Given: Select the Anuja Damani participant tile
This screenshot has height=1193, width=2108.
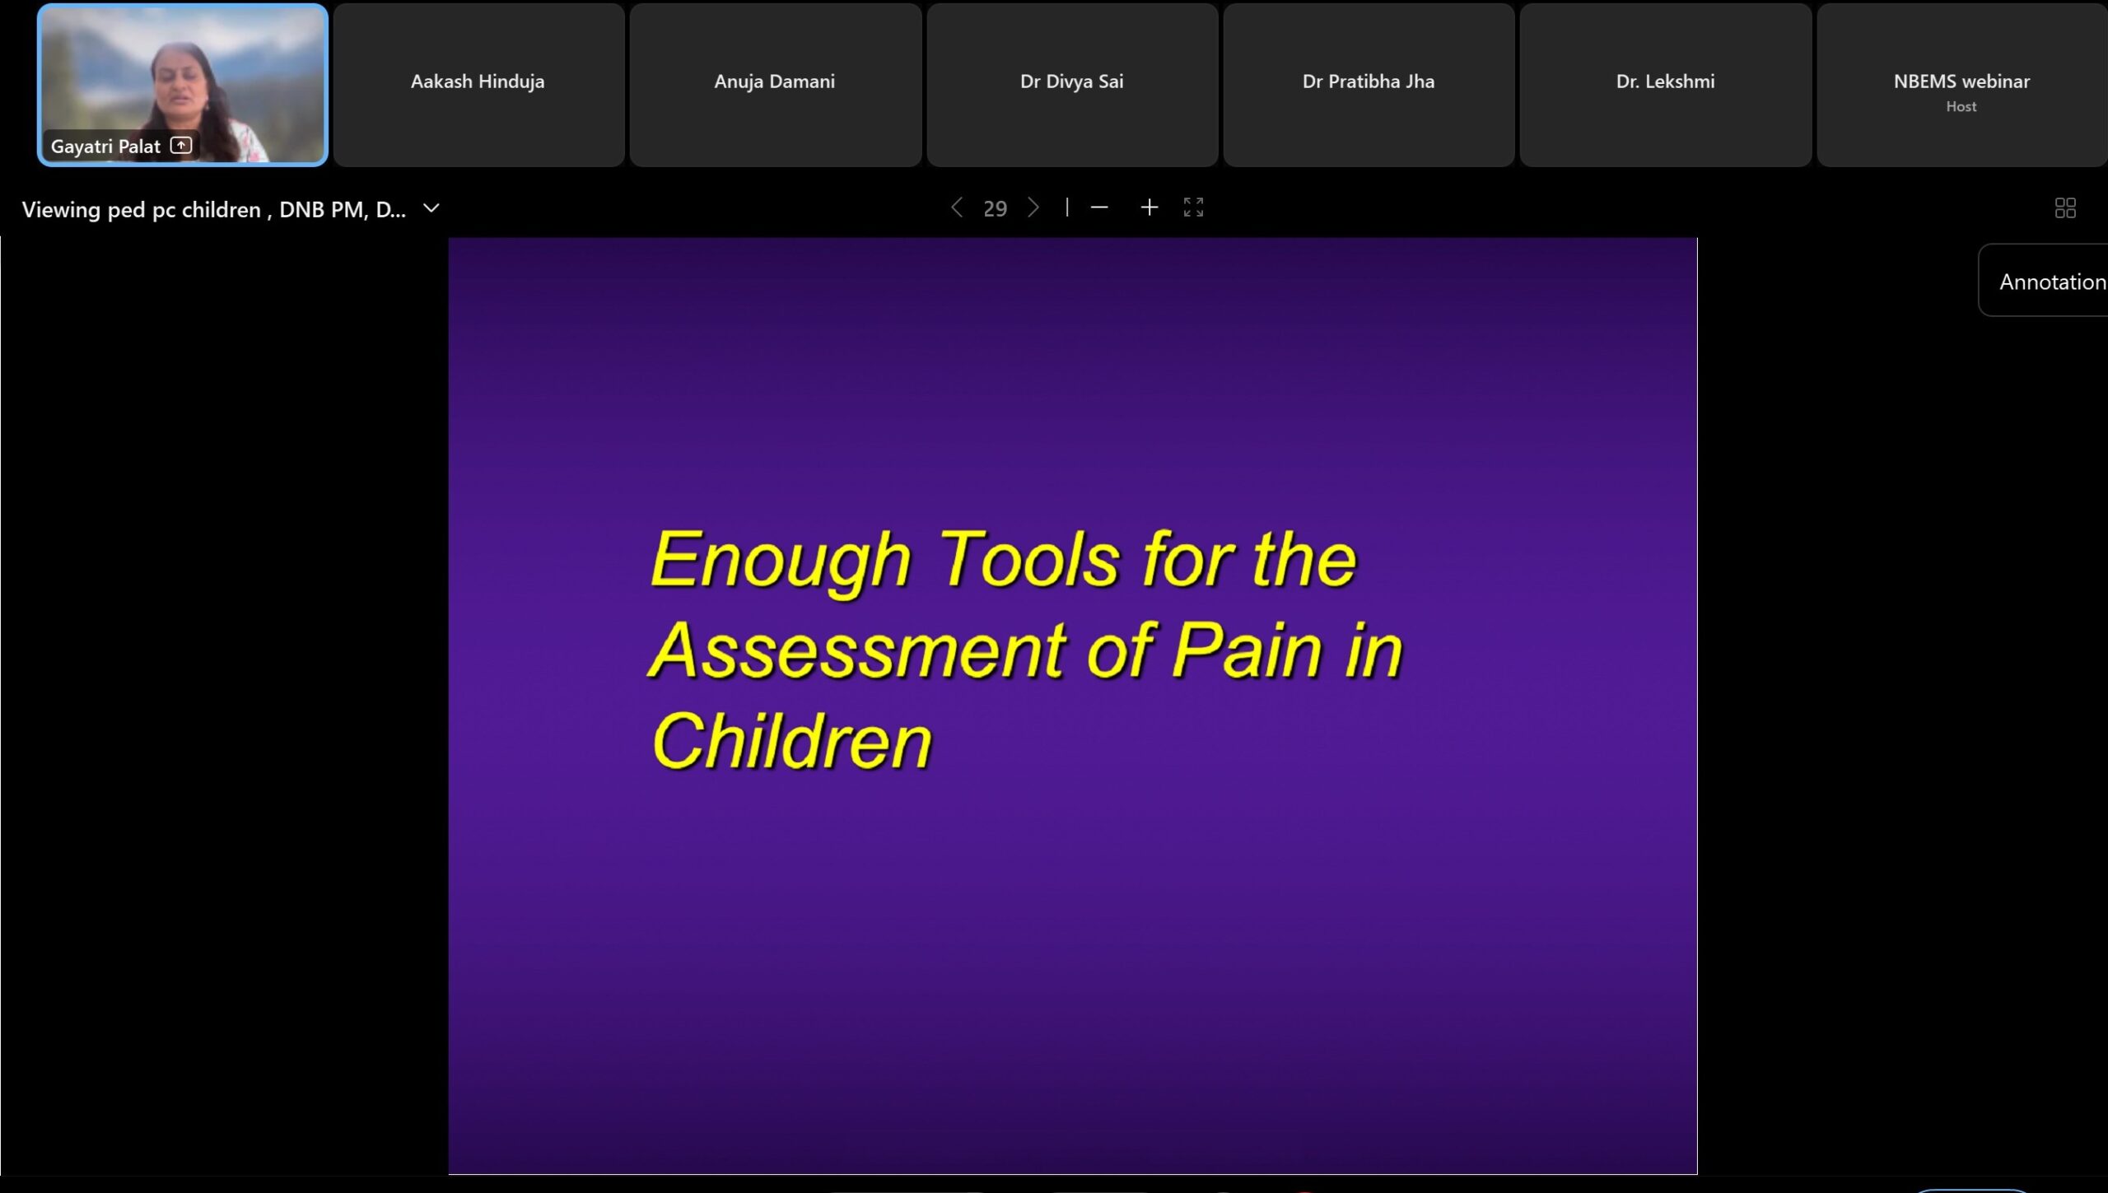Looking at the screenshot, I should (774, 82).
